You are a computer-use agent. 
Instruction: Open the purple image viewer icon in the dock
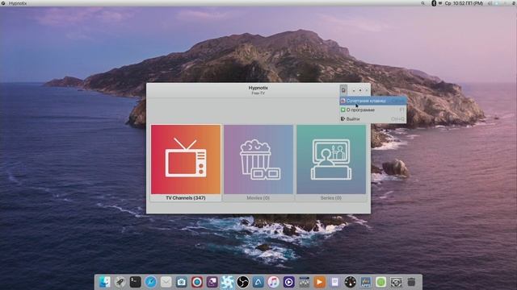click(x=212, y=282)
